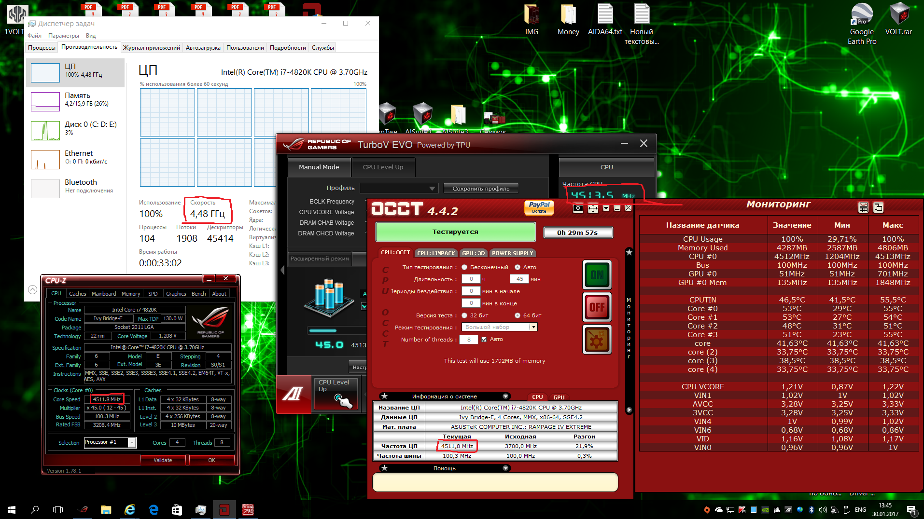Collapse Информация о системе section
The width and height of the screenshot is (924, 519).
pyautogui.click(x=505, y=396)
